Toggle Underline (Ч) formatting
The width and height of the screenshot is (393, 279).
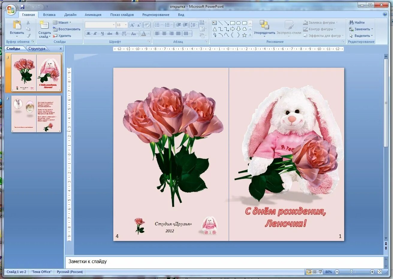pos(103,34)
